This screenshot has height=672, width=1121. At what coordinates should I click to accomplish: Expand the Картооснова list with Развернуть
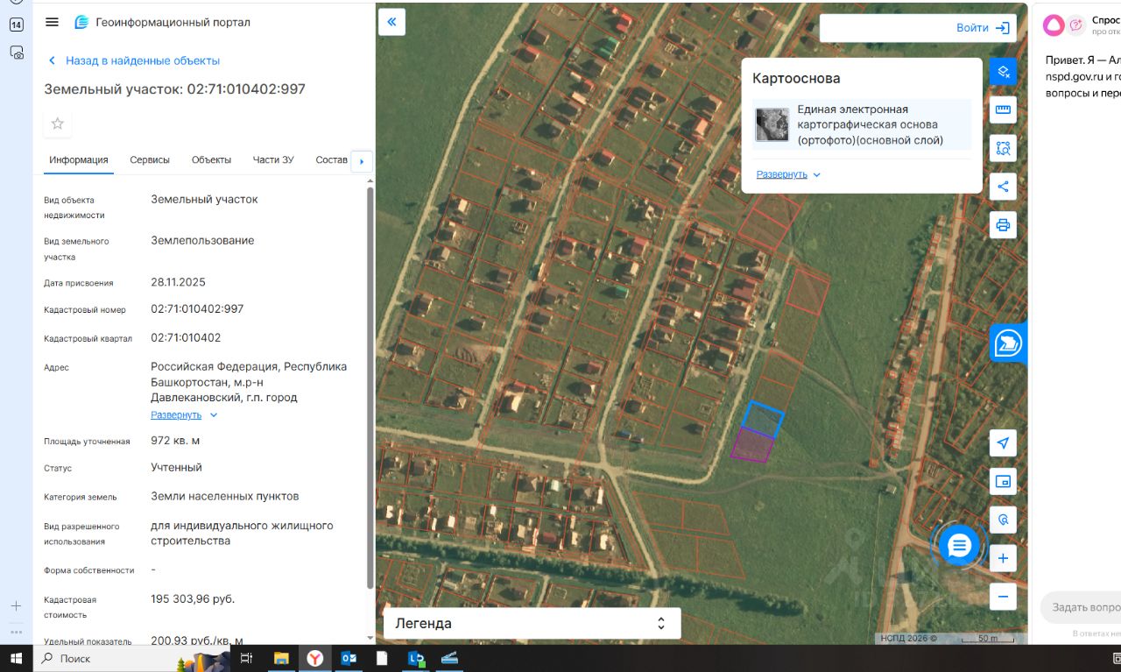point(789,174)
